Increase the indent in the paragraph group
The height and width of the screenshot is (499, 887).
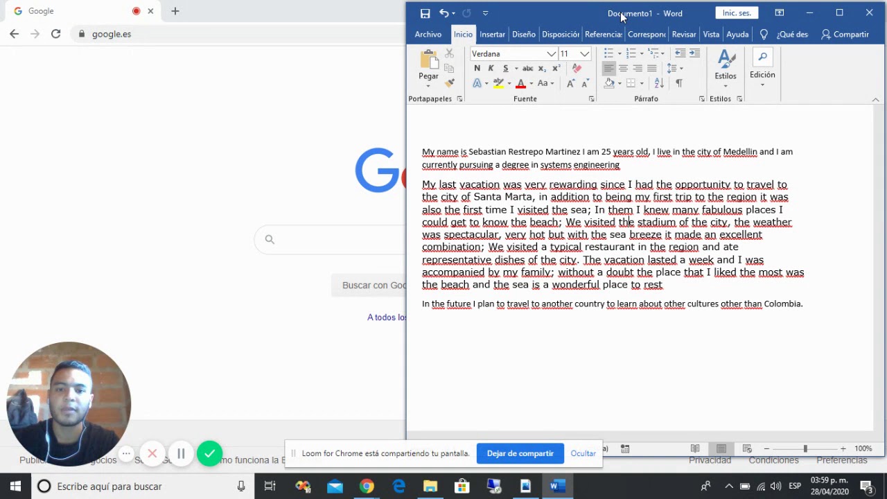695,53
